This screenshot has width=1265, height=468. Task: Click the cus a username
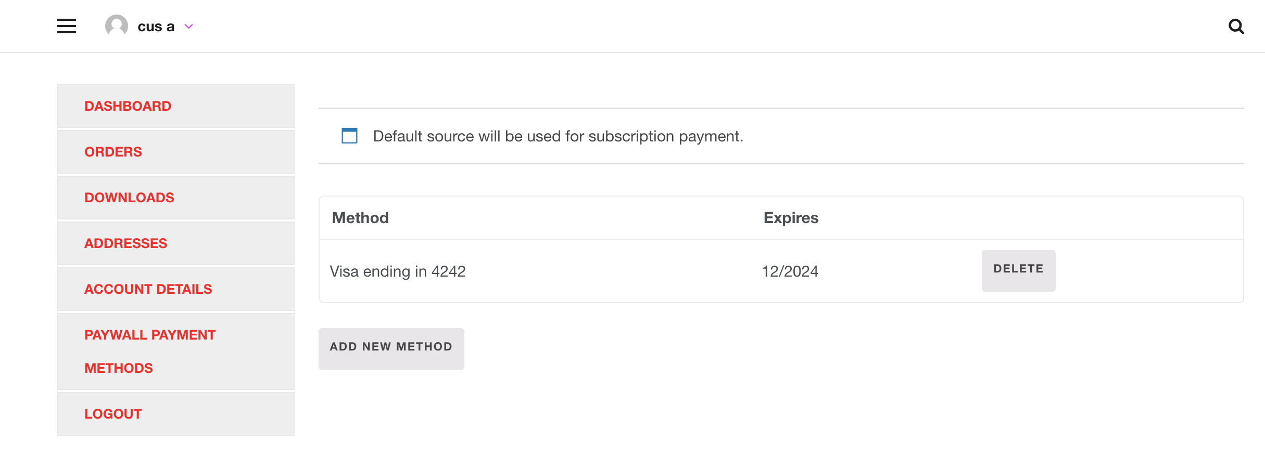point(156,27)
